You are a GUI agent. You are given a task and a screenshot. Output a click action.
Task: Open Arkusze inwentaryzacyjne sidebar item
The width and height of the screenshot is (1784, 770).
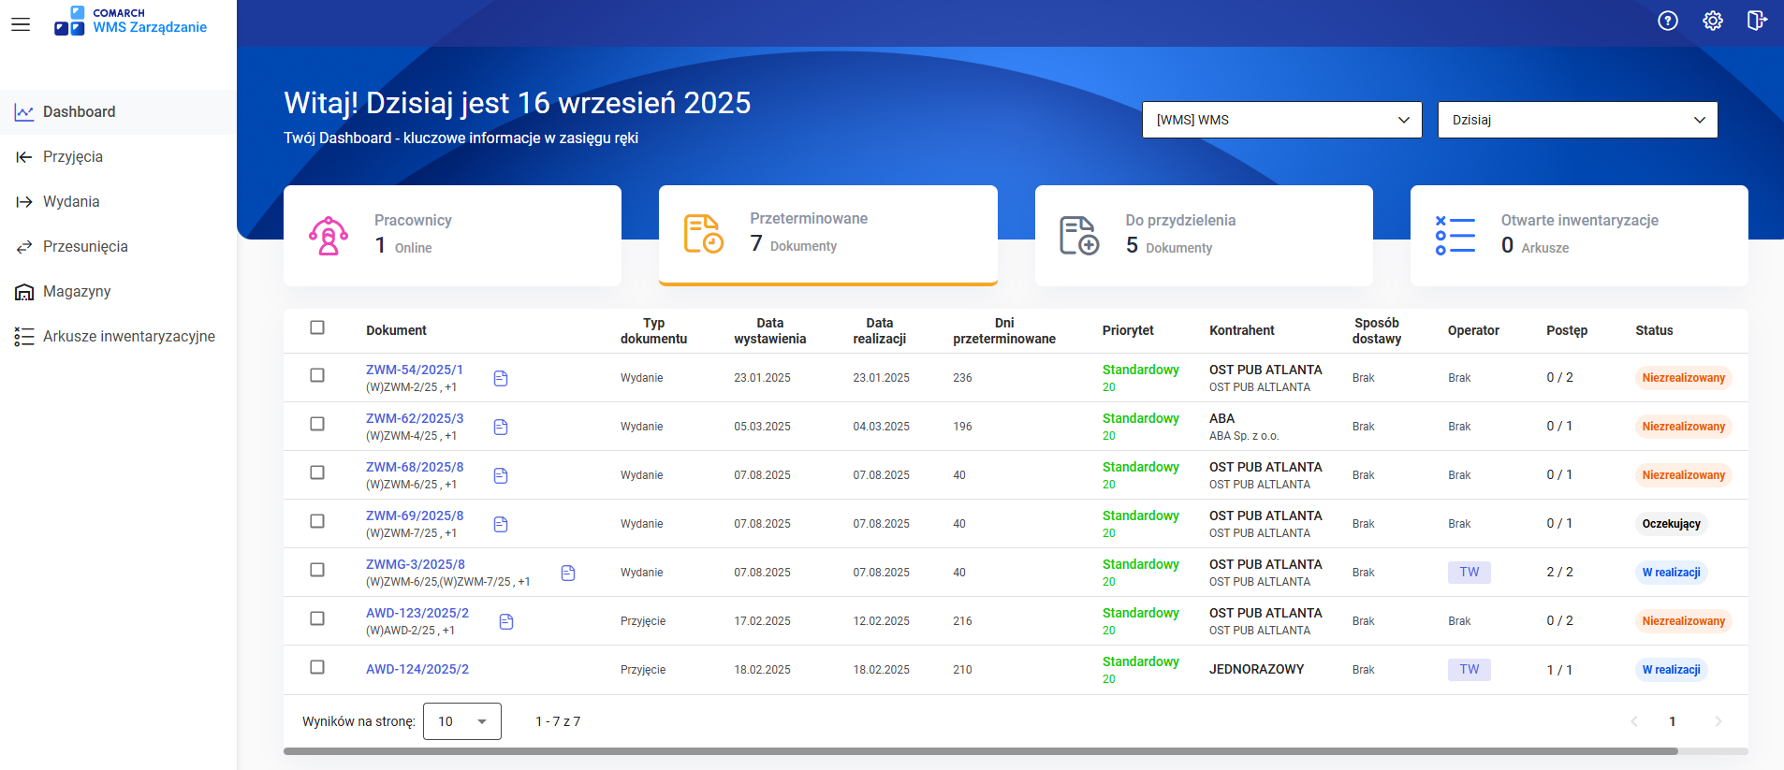pos(128,337)
